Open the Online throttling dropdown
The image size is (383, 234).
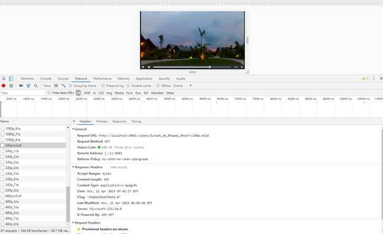click(x=182, y=86)
